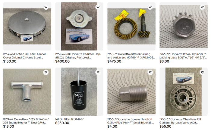View black AC oil filter canister image
The height and width of the screenshot is (131, 211).
tap(79, 92)
